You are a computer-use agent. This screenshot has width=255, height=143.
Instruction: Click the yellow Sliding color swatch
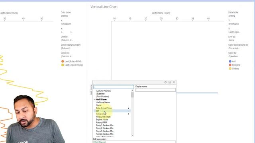click(x=230, y=69)
